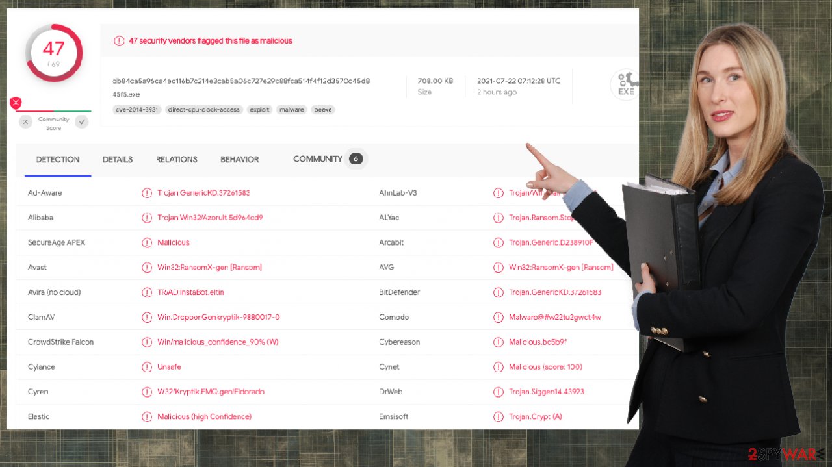The image size is (832, 467).
Task: Click the alert icon for Emsisoft
Action: coord(499,416)
